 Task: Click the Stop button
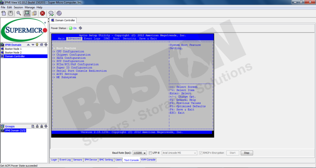click(247, 153)
